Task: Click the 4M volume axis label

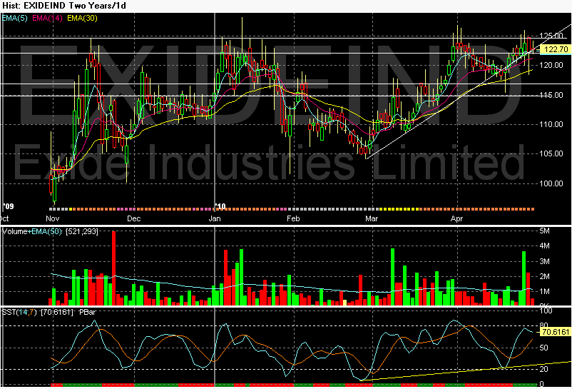Action: click(x=544, y=246)
